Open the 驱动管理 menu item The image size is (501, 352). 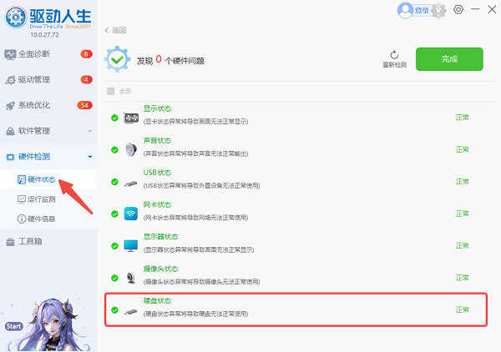[48, 80]
